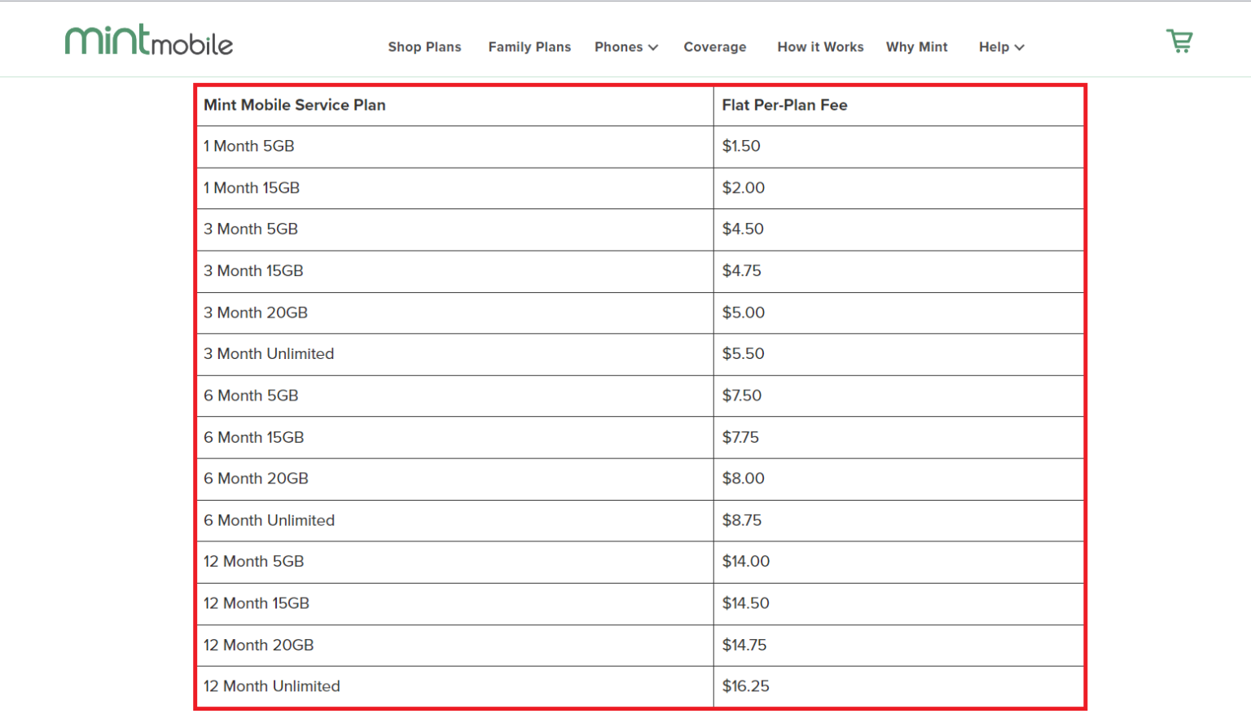The image size is (1251, 718).
Task: Open the Family Plans menu item
Action: click(x=529, y=47)
